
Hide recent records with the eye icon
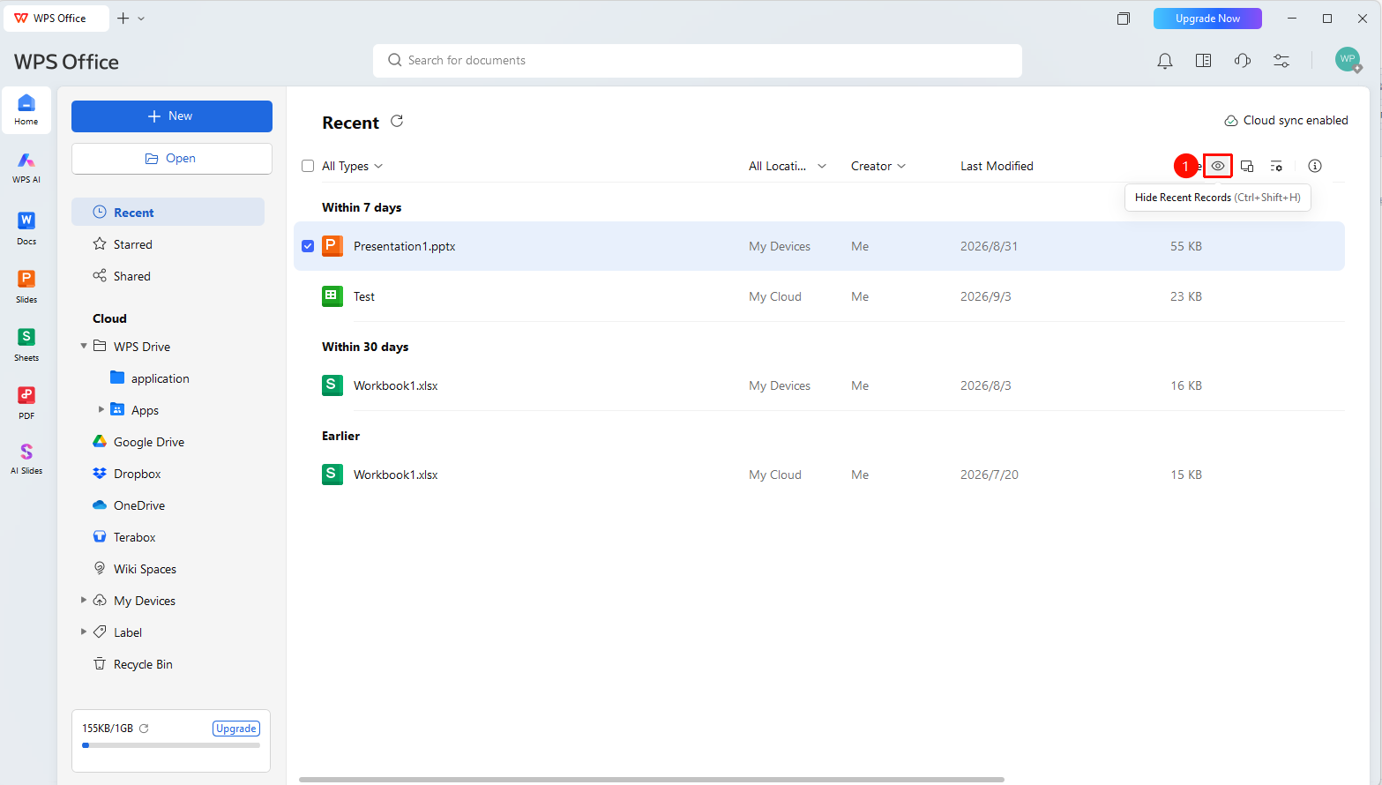click(1218, 166)
